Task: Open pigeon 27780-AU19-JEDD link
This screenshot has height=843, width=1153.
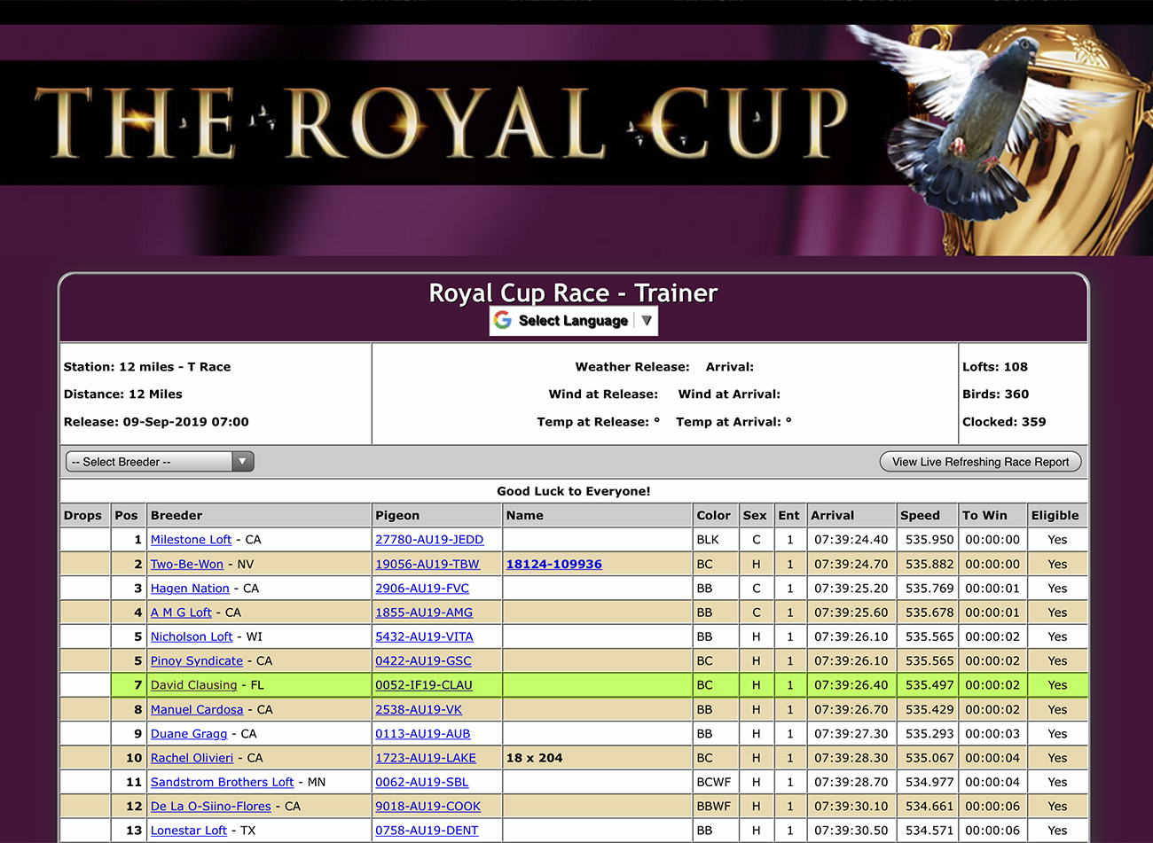Action: click(x=429, y=540)
